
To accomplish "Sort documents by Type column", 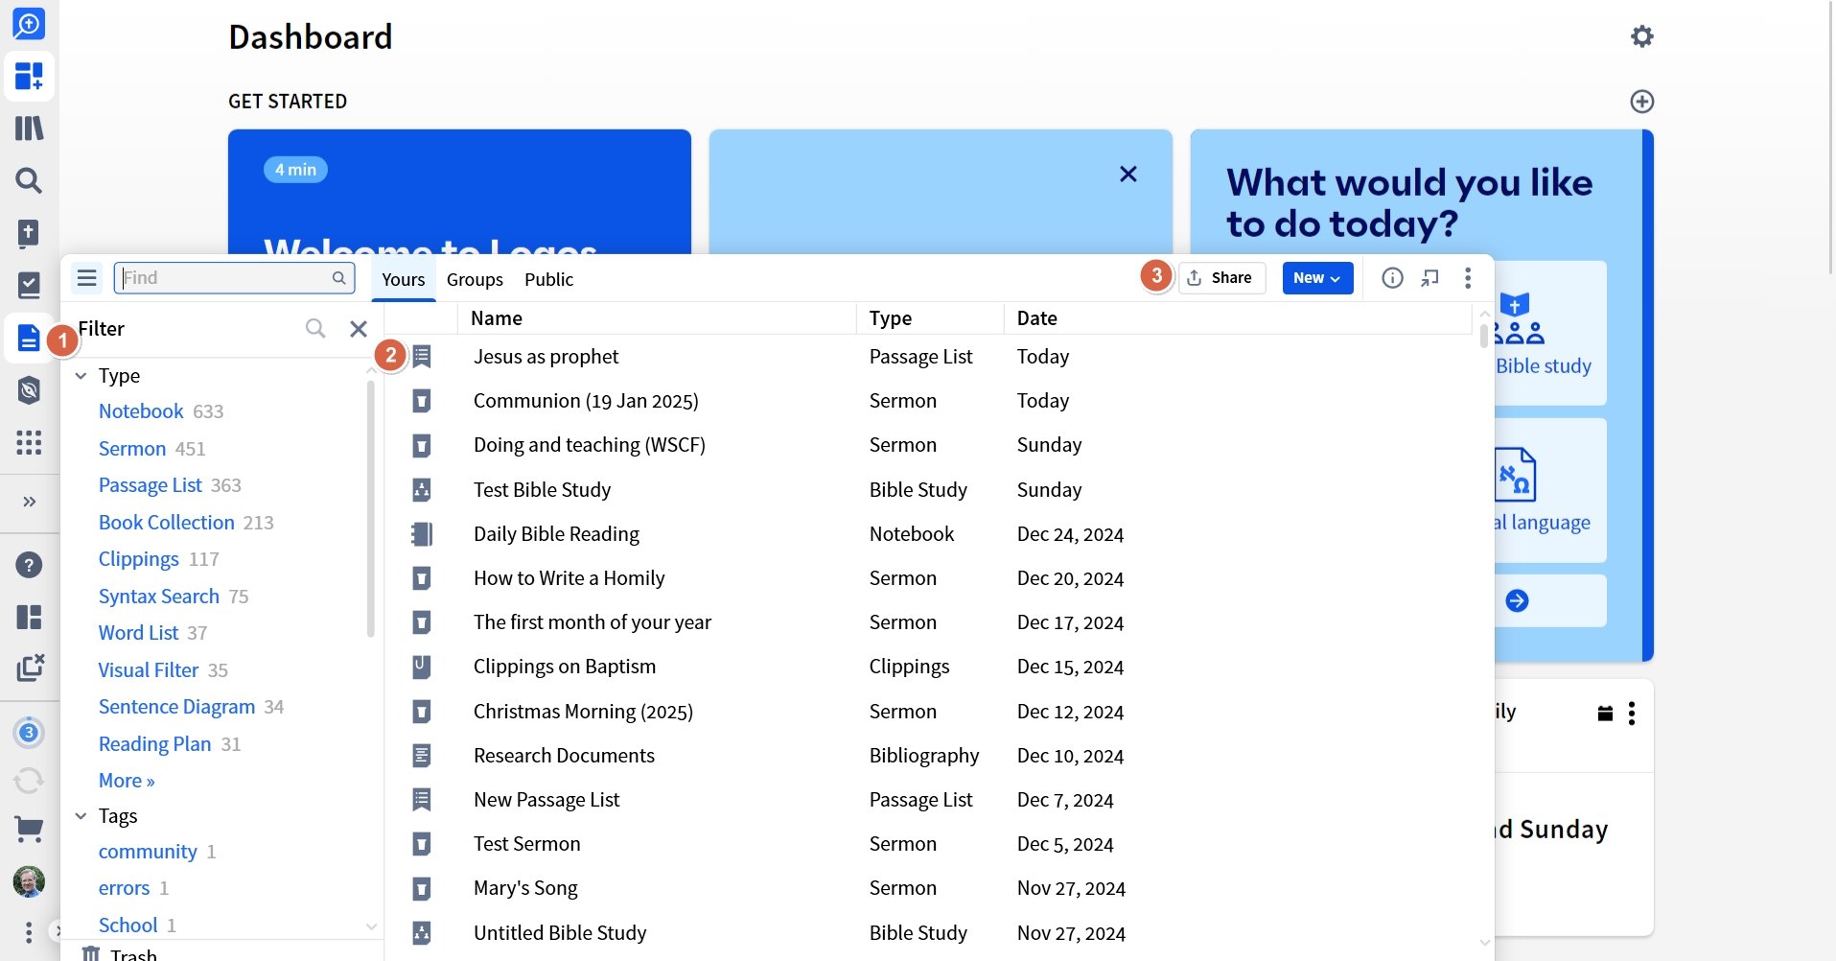I will click(891, 318).
